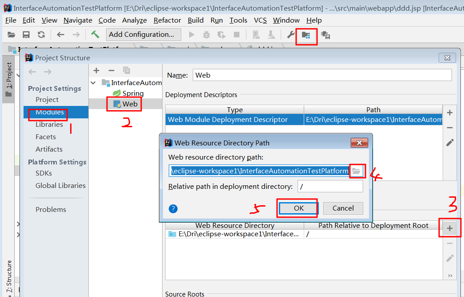Close the Web Resource Directory Path dialog
The image size is (464, 297).
click(x=359, y=143)
